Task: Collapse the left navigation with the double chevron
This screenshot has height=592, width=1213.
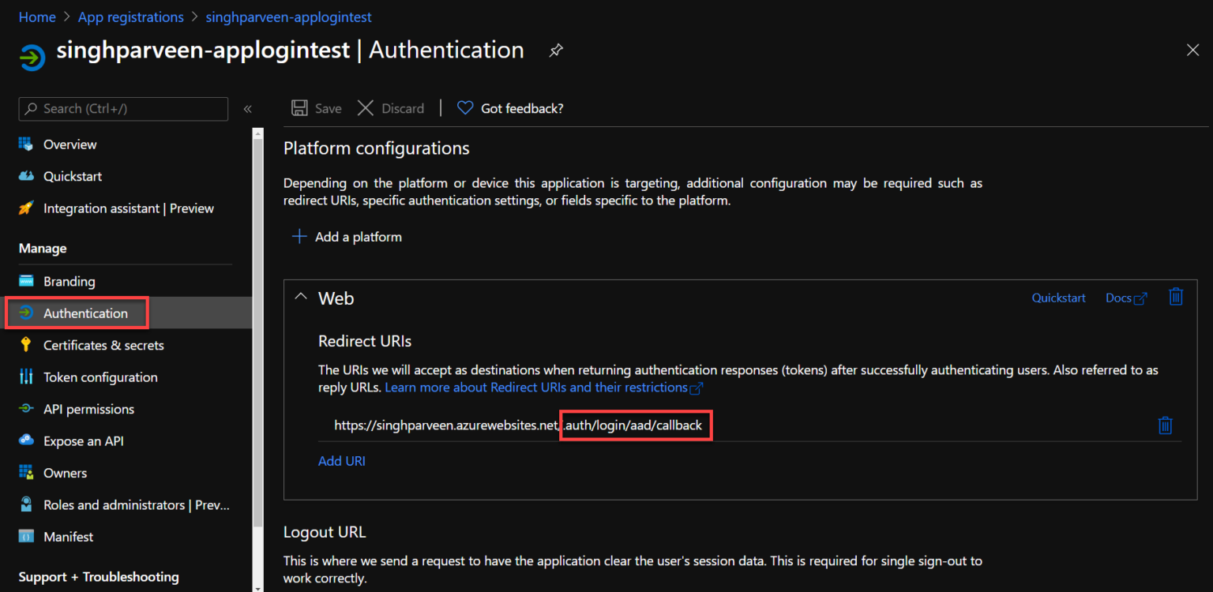Action: (x=247, y=109)
